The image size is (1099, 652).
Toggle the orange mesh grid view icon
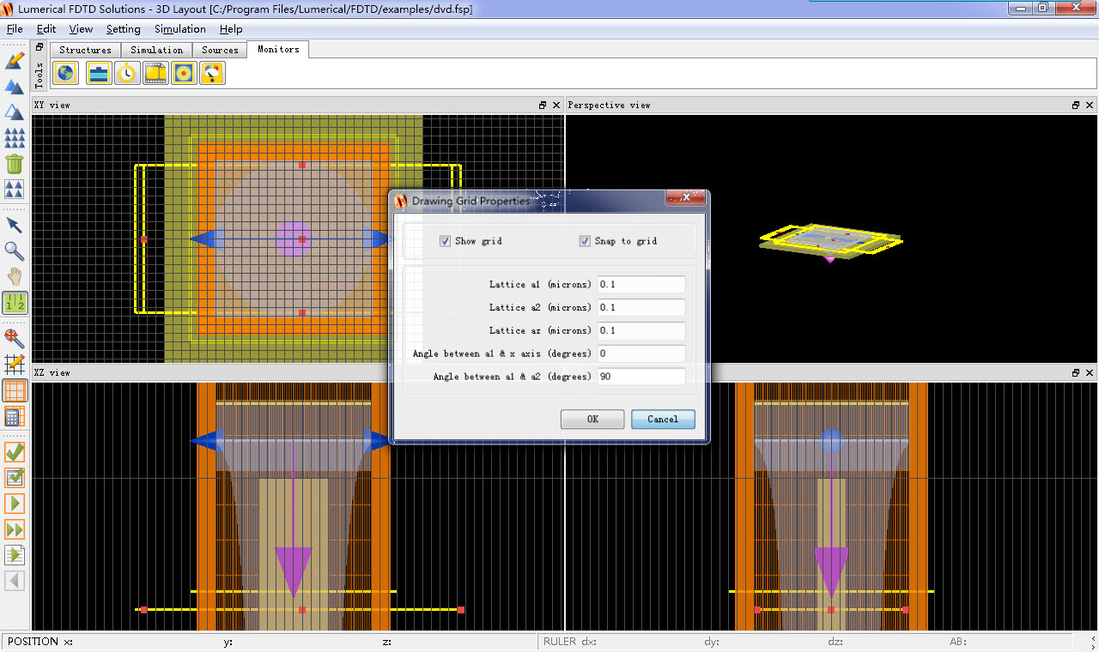[15, 391]
